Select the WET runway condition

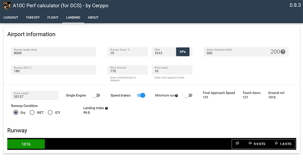tap(32, 112)
